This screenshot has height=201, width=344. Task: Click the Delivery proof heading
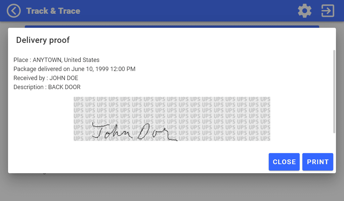click(x=43, y=40)
